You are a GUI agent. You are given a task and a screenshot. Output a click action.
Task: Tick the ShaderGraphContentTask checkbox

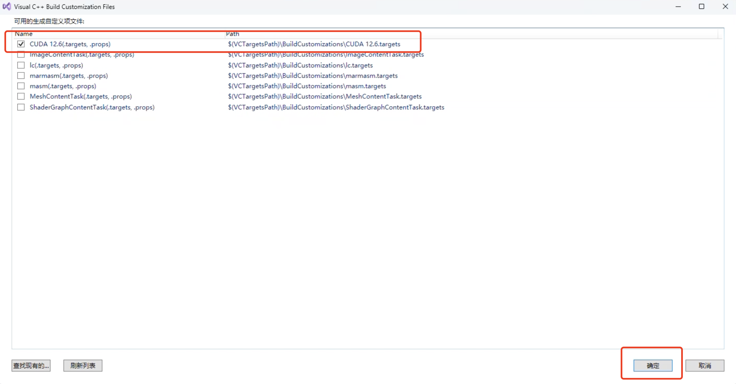point(21,107)
